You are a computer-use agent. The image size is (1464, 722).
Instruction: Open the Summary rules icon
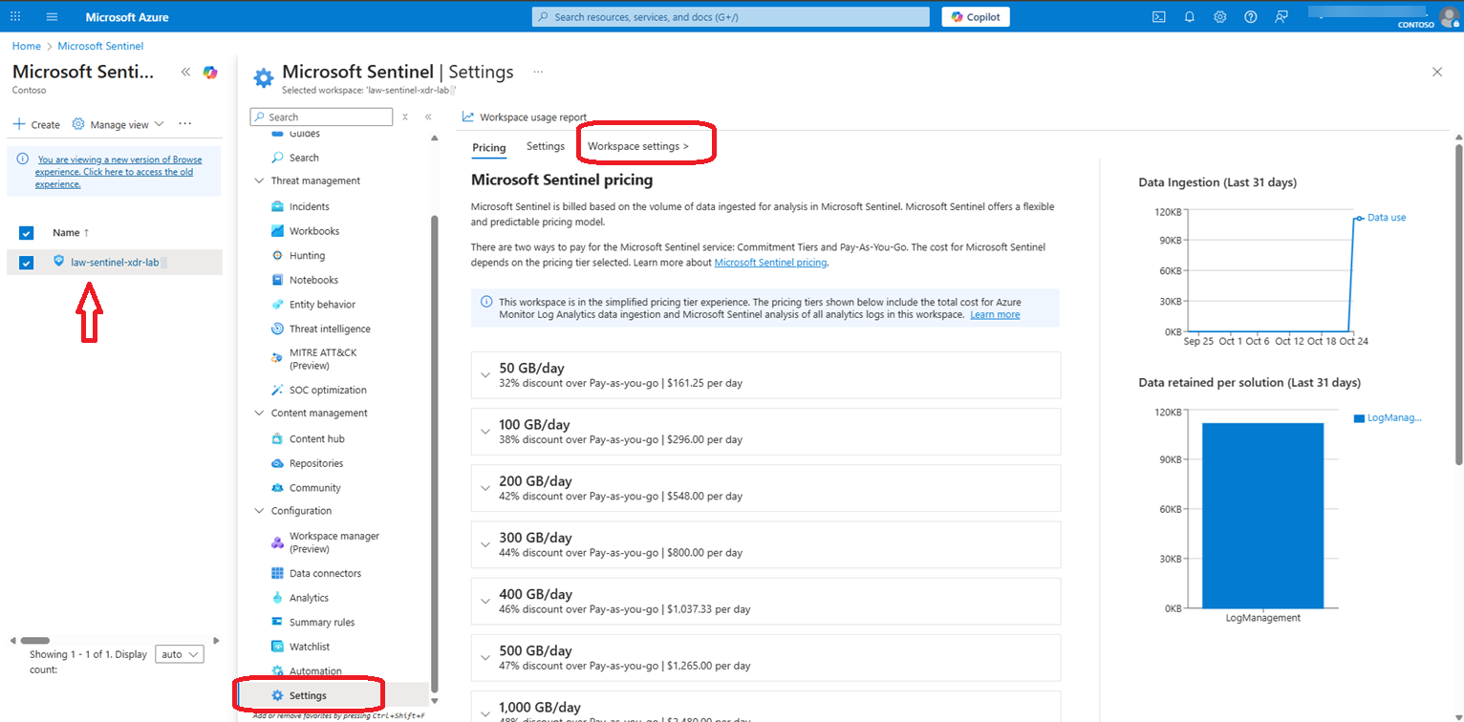[x=277, y=622]
